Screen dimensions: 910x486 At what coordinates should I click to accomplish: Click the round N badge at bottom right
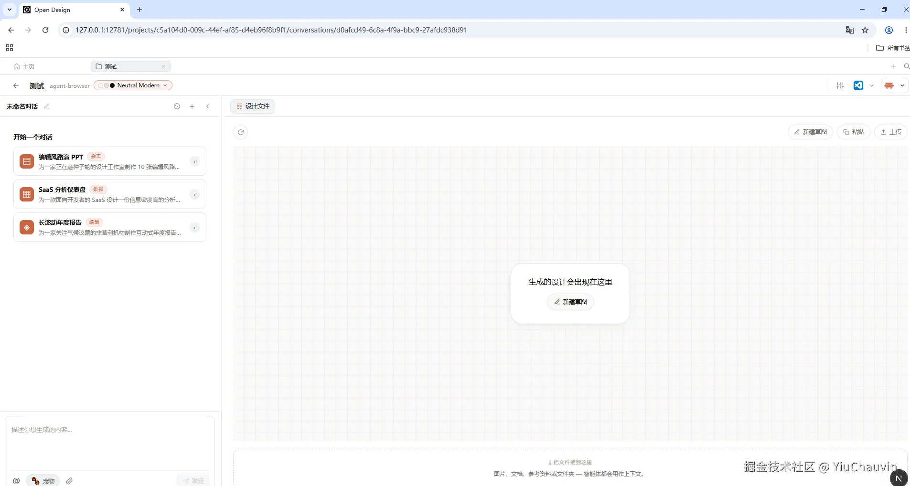point(899,478)
